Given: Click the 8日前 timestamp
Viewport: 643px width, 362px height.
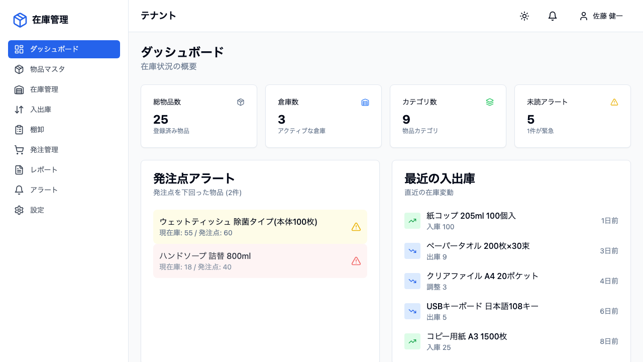Looking at the screenshot, I should (609, 341).
